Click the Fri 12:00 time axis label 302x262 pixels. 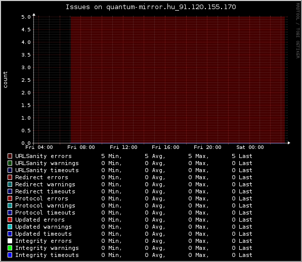(x=123, y=147)
